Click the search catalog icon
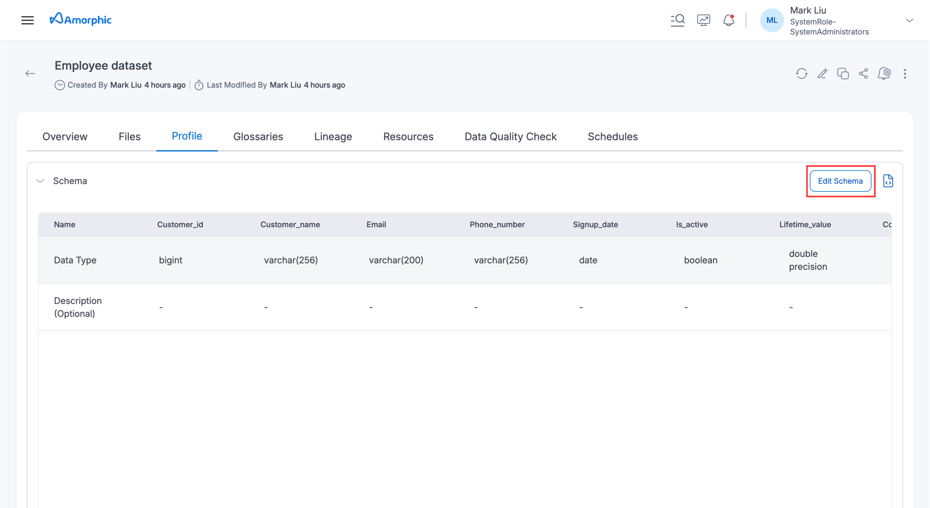The image size is (930, 508). [x=677, y=20]
